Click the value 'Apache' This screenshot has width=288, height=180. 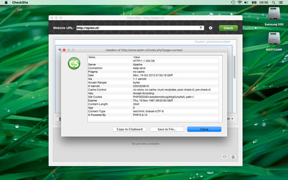[138, 64]
